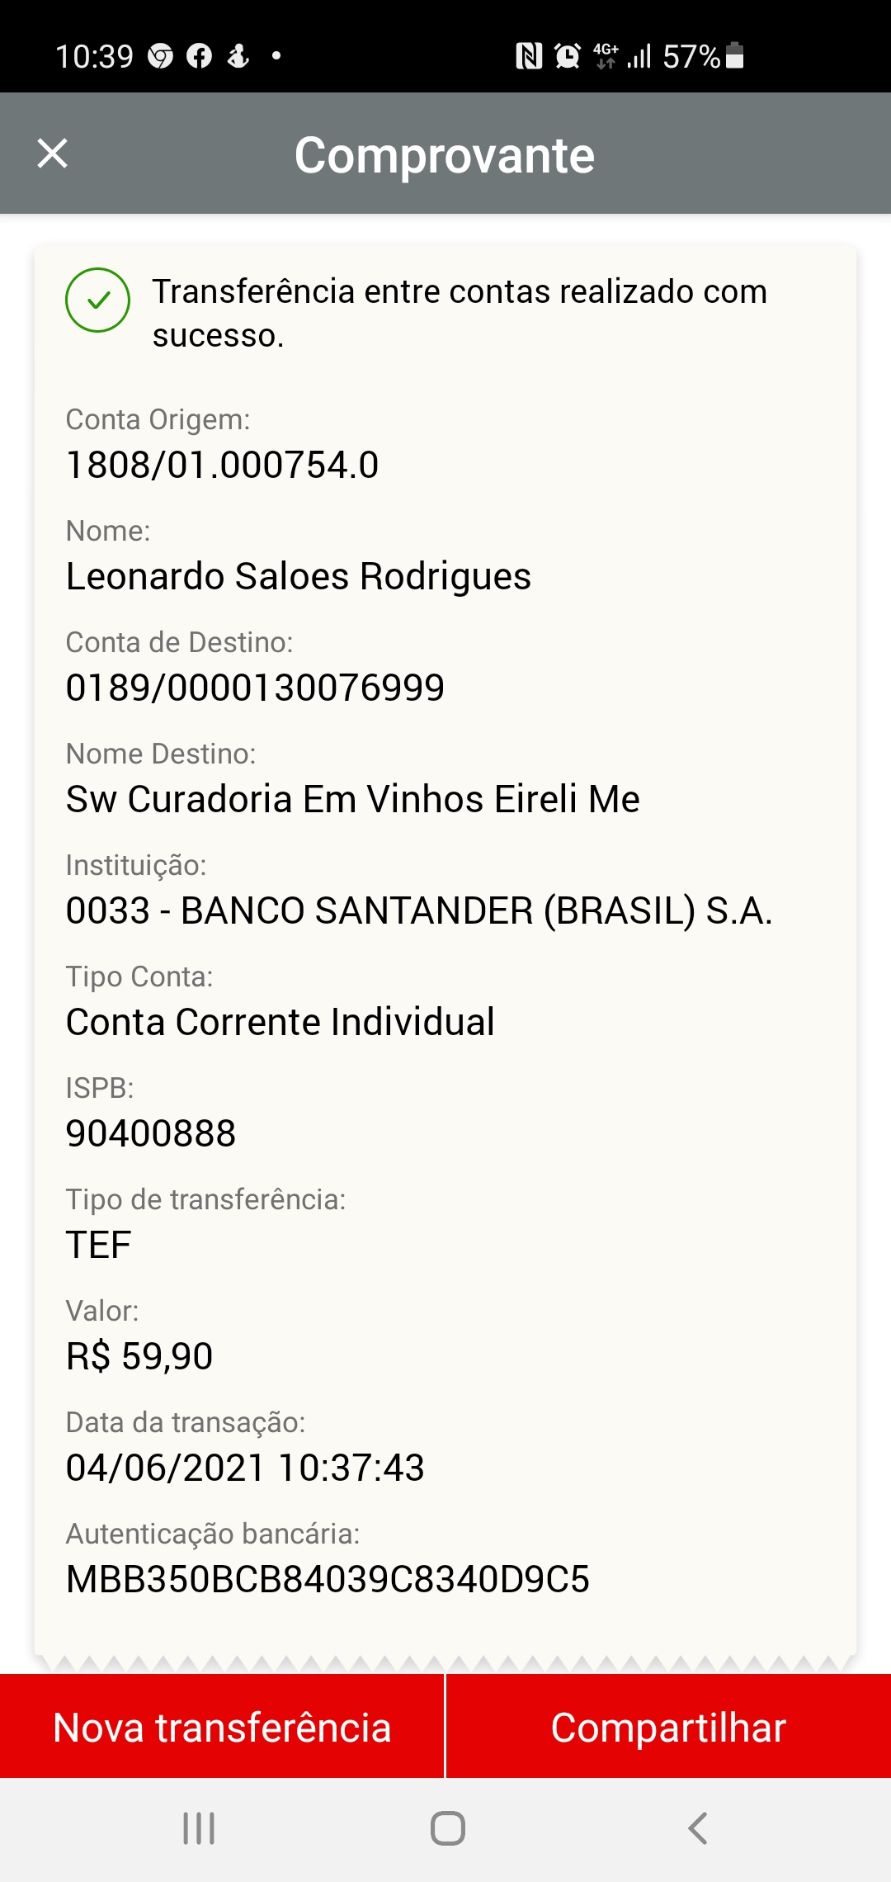Tap the Facebook notification icon
Image resolution: width=891 pixels, height=1882 pixels.
[x=199, y=56]
